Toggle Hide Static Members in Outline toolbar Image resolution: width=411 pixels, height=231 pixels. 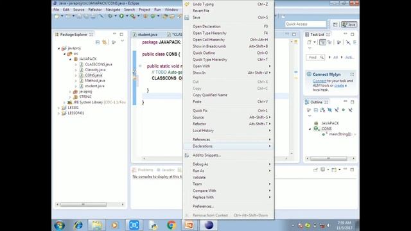click(x=337, y=110)
